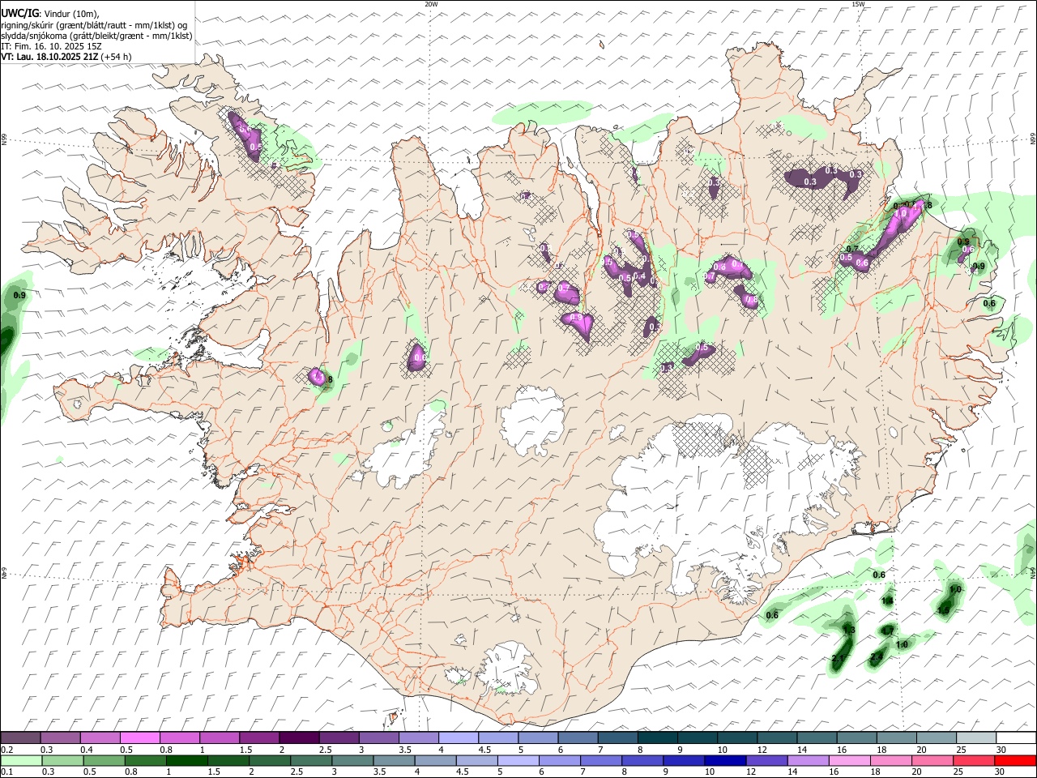Pick the pale lavender lower swatch between 5 and 6
The image size is (1037, 778).
click(x=518, y=760)
